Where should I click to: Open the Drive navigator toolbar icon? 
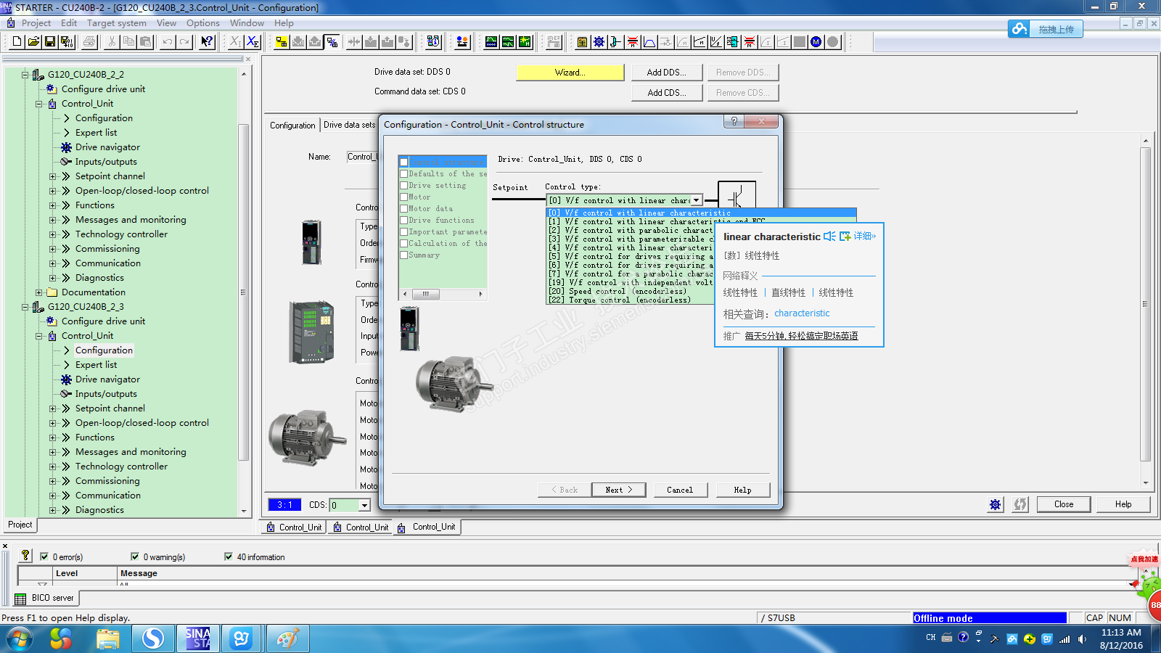(x=599, y=42)
